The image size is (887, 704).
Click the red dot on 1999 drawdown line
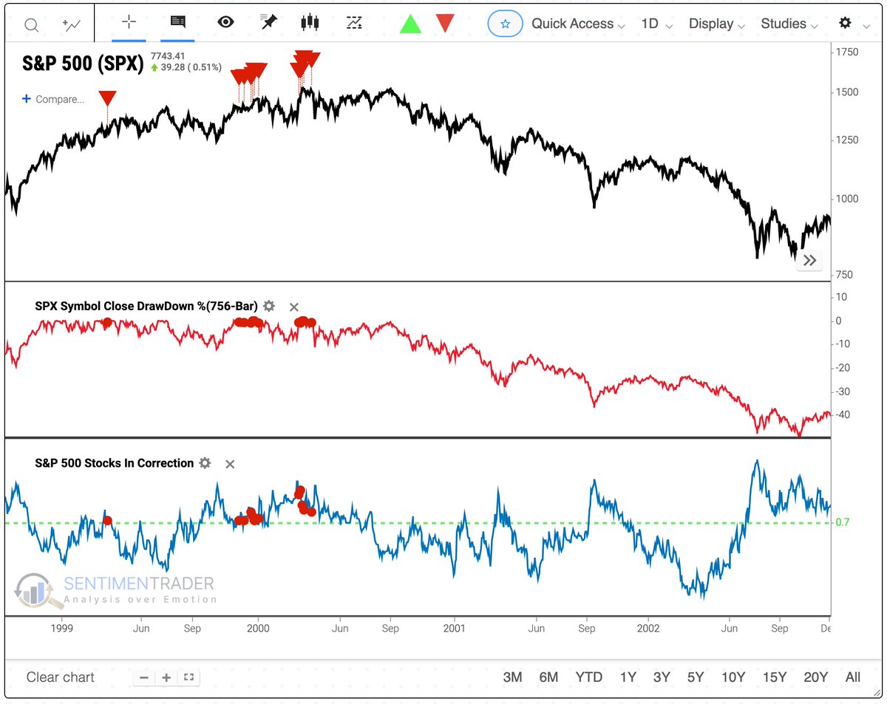click(107, 322)
